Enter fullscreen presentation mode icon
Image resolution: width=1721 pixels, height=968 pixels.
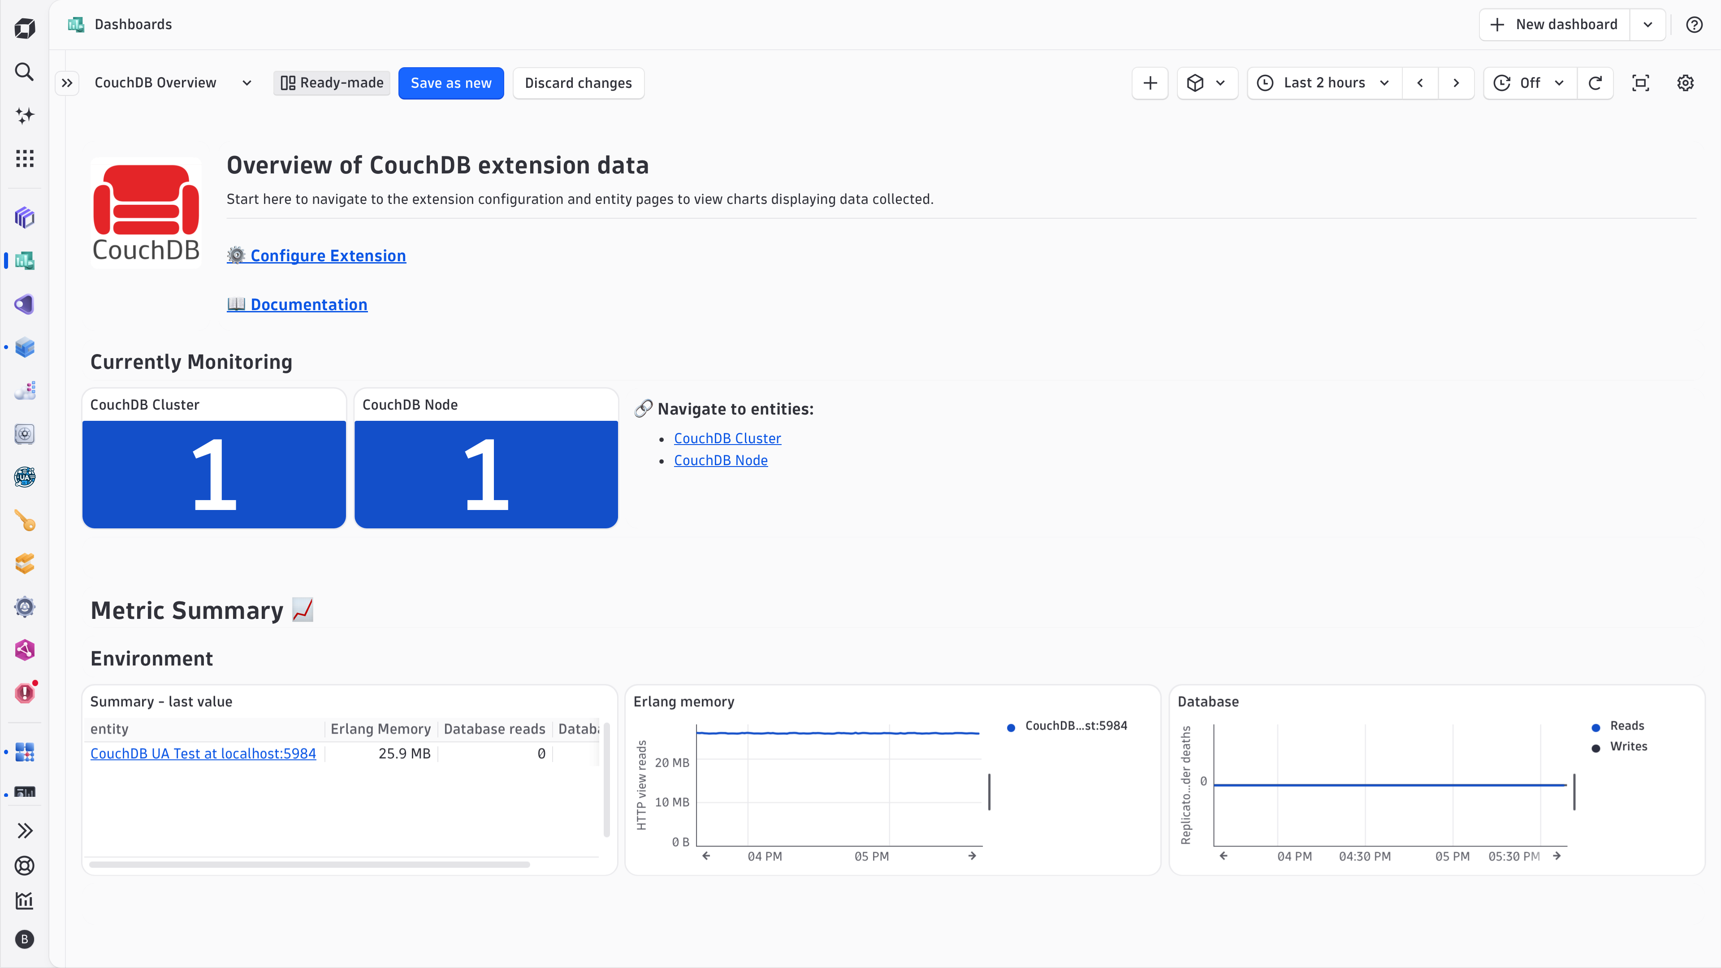pyautogui.click(x=1641, y=83)
